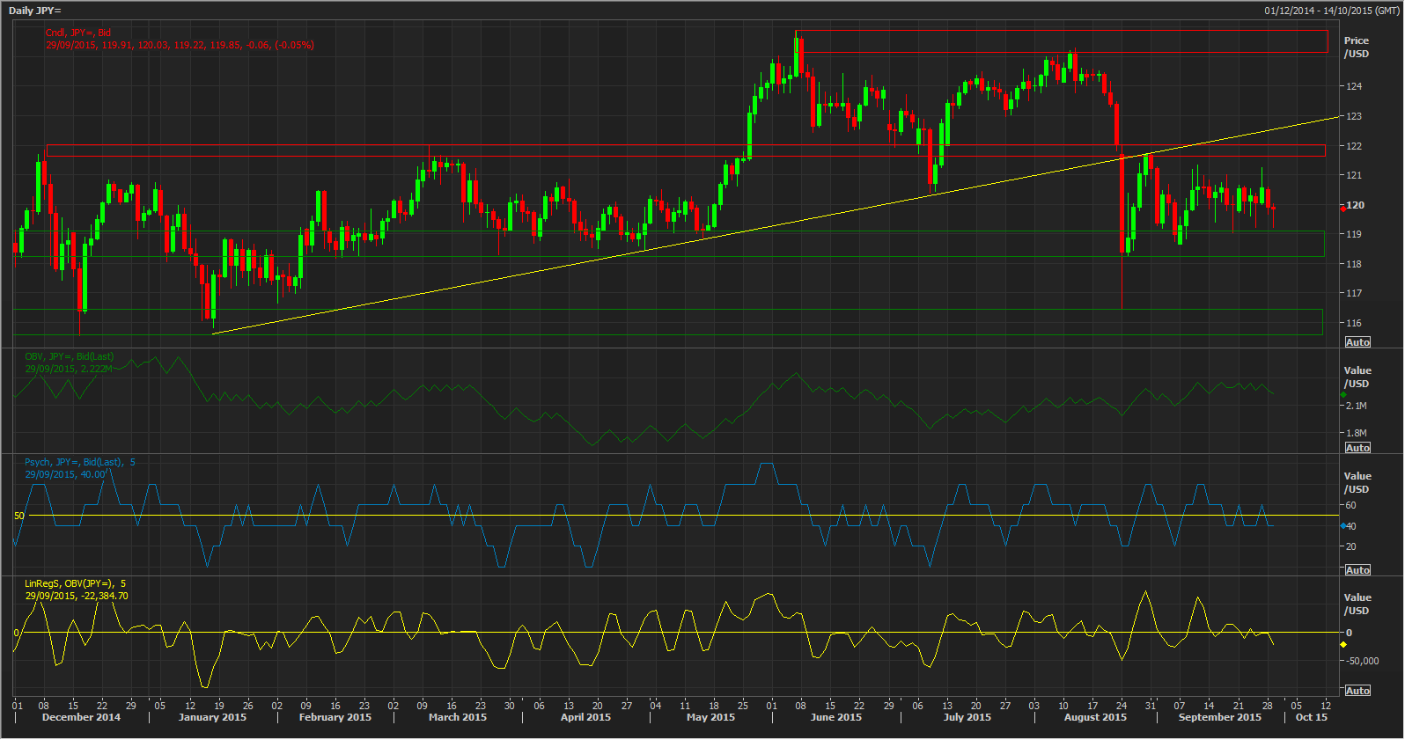Click the '50' midline label in the Psych pane
1405x740 pixels.
[x=19, y=516]
